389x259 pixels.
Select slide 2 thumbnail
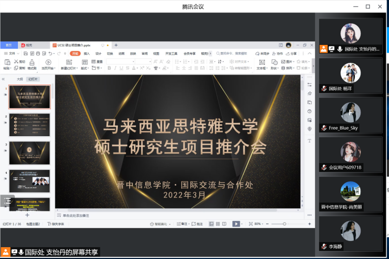point(29,124)
